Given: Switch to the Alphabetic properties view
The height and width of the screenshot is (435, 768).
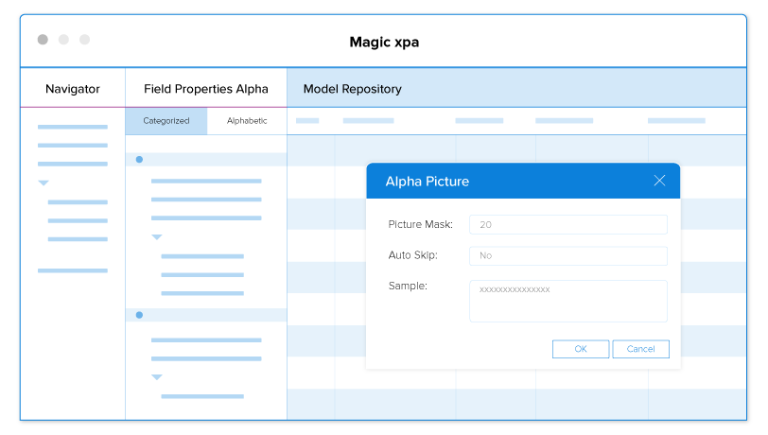Looking at the screenshot, I should click(x=247, y=121).
